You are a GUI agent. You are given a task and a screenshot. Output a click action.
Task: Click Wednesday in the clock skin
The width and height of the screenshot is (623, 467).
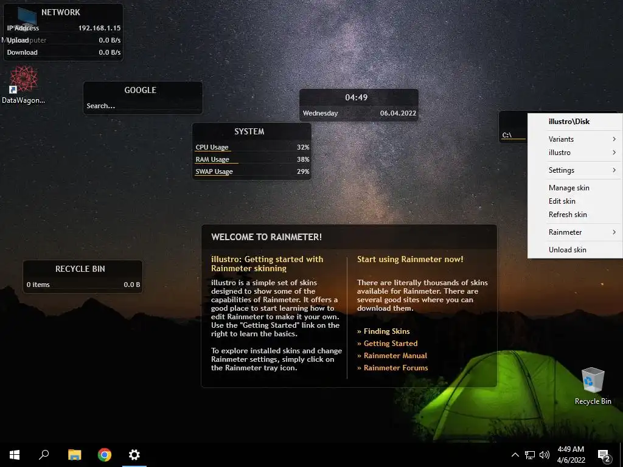[x=320, y=113]
